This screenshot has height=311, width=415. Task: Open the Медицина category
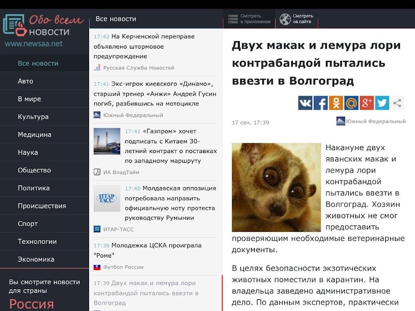click(x=44, y=134)
